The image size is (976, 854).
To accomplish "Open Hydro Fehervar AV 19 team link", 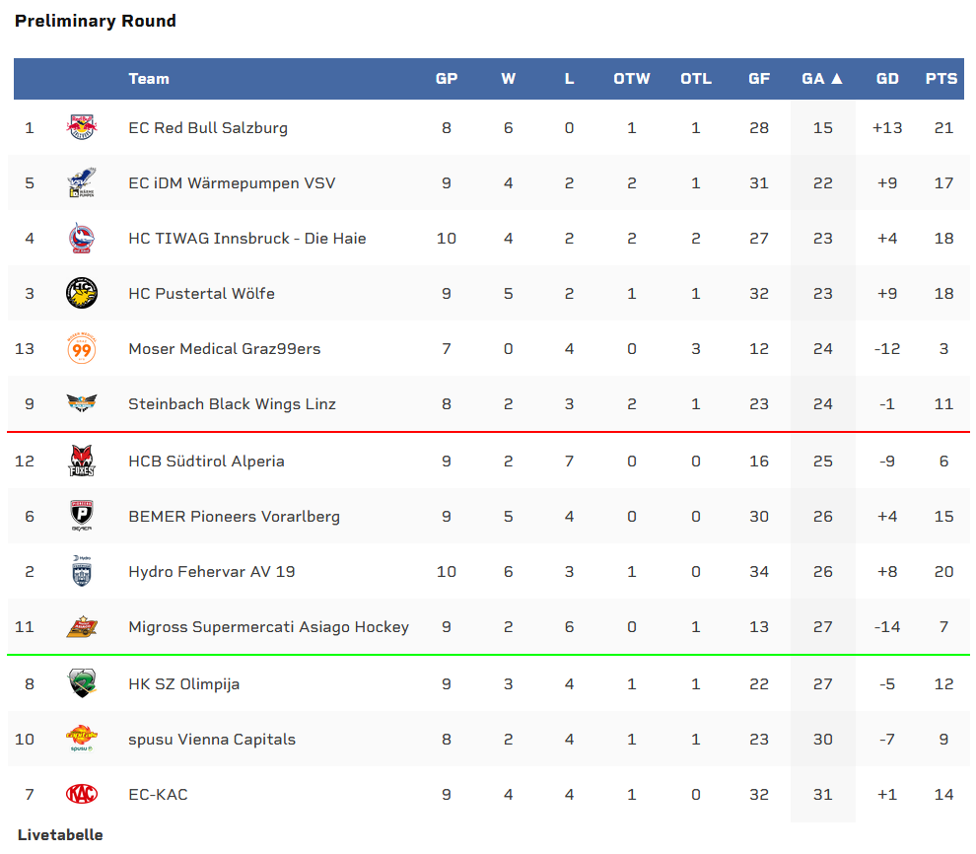I will [212, 572].
